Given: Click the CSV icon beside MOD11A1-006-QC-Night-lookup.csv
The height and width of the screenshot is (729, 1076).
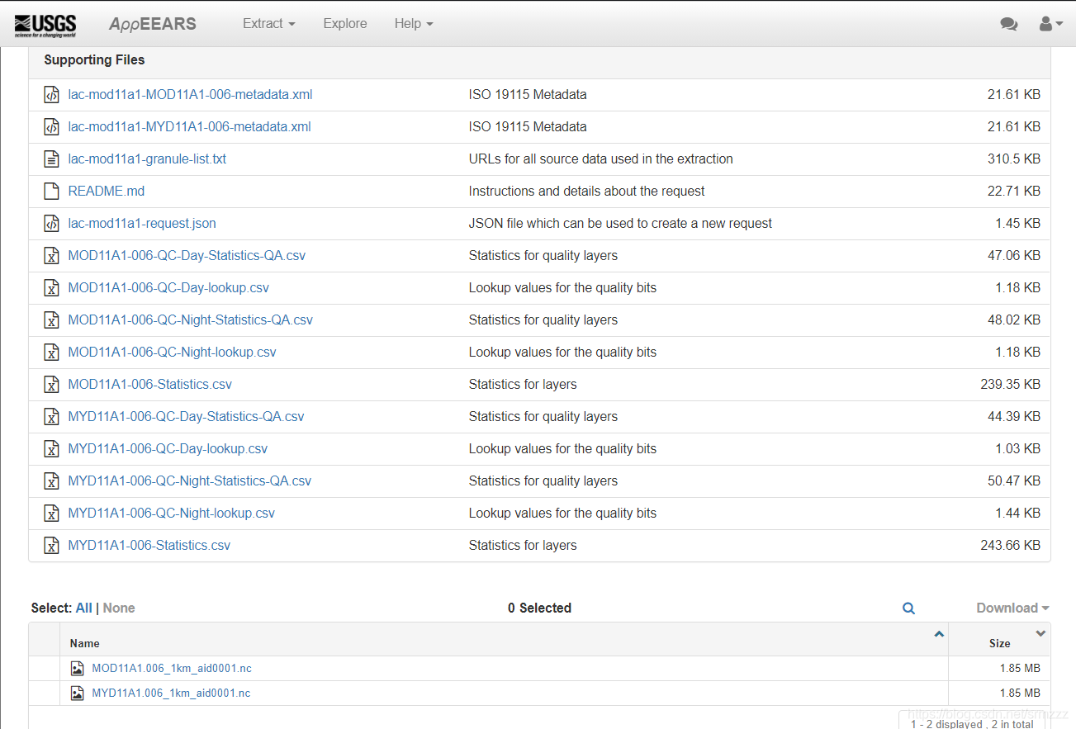Looking at the screenshot, I should click(51, 353).
